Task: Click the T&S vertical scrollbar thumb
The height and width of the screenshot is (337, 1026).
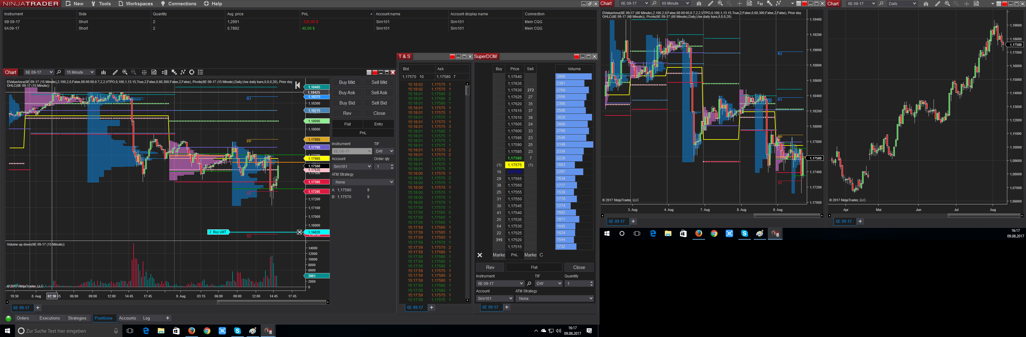Action: pos(467,91)
